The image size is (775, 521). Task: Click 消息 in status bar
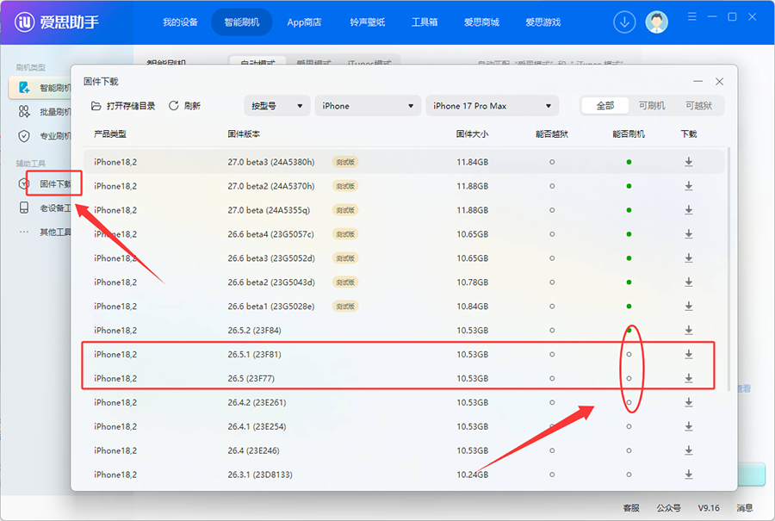pyautogui.click(x=744, y=508)
